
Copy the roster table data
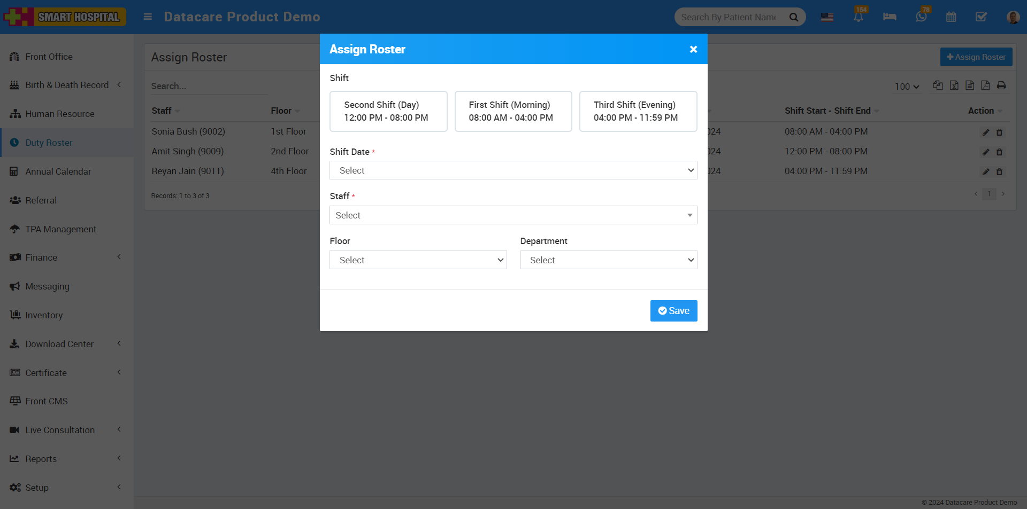click(x=938, y=85)
